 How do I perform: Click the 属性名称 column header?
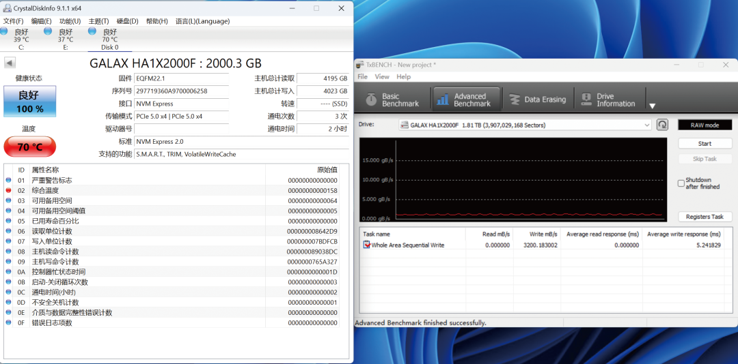[x=147, y=170]
